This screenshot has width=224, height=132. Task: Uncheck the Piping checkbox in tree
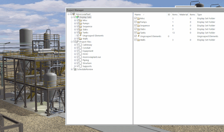coord(78,60)
